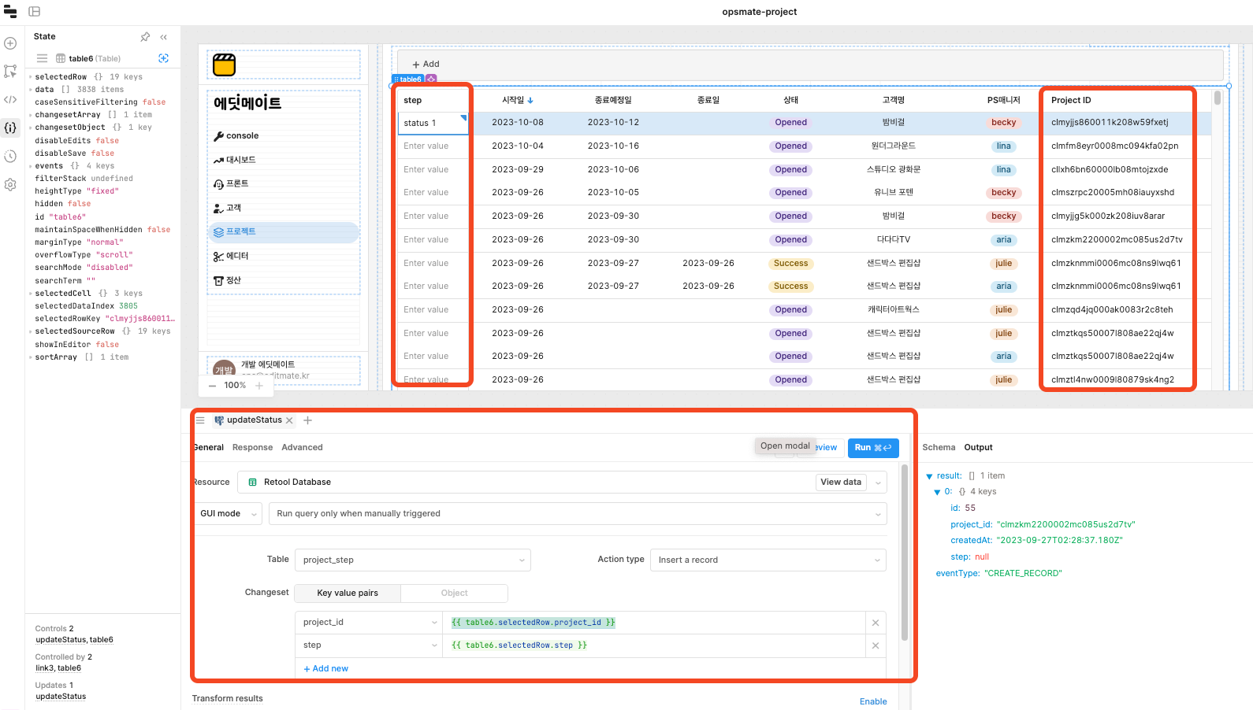The image size is (1253, 710).
Task: Click the table vertical scrollbar
Action: [1218, 98]
